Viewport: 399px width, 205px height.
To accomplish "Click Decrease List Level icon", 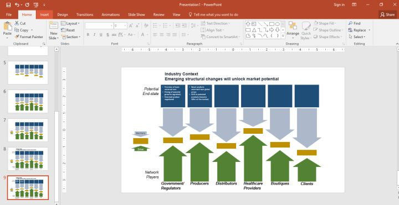I will [178, 25].
